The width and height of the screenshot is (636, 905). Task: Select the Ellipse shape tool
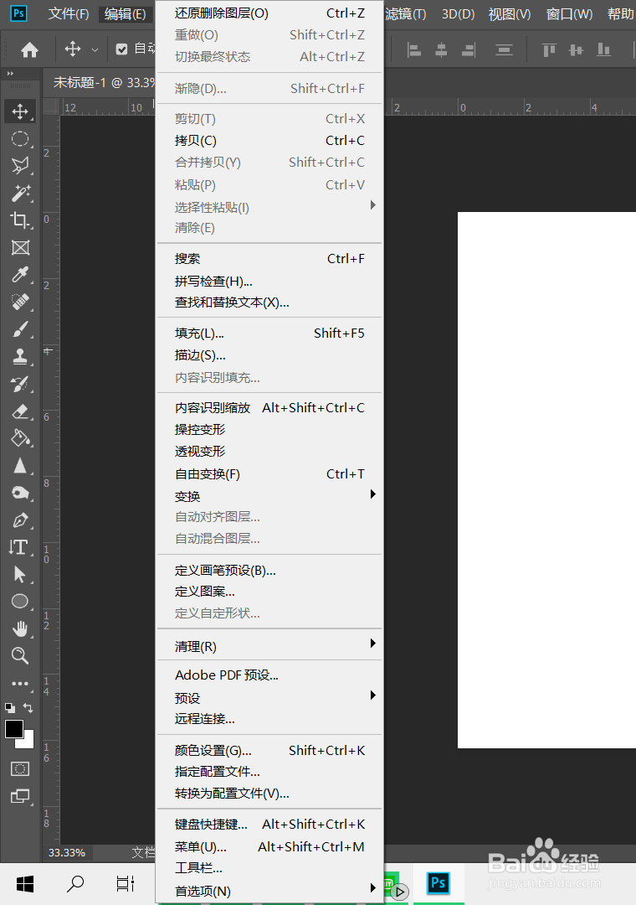tap(20, 602)
